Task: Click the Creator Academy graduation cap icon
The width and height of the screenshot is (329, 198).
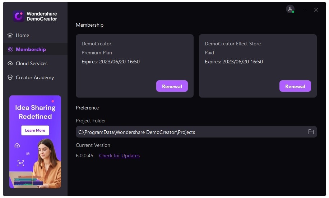Action: [x=10, y=77]
